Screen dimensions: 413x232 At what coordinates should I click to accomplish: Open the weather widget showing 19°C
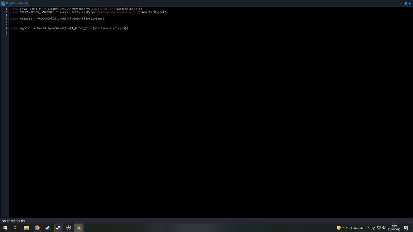click(x=350, y=228)
